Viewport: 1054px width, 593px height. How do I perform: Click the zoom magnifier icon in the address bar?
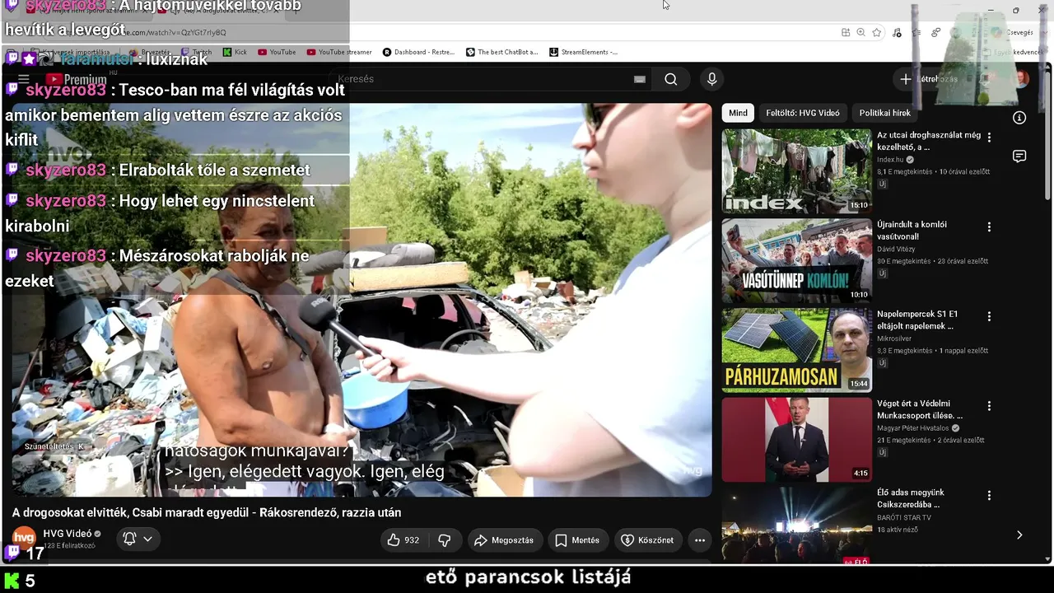(860, 32)
